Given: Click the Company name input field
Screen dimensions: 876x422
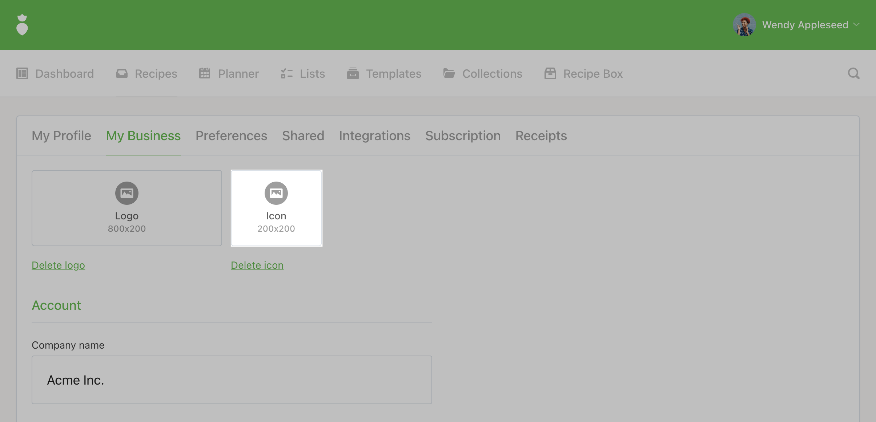Looking at the screenshot, I should (232, 380).
